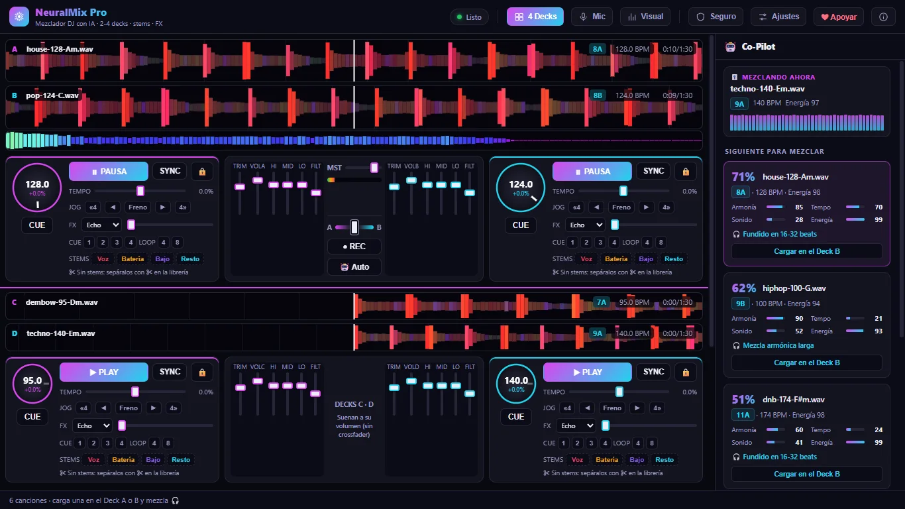
Task: Click the pop-124-C.wav waveform track
Action: [x=354, y=107]
